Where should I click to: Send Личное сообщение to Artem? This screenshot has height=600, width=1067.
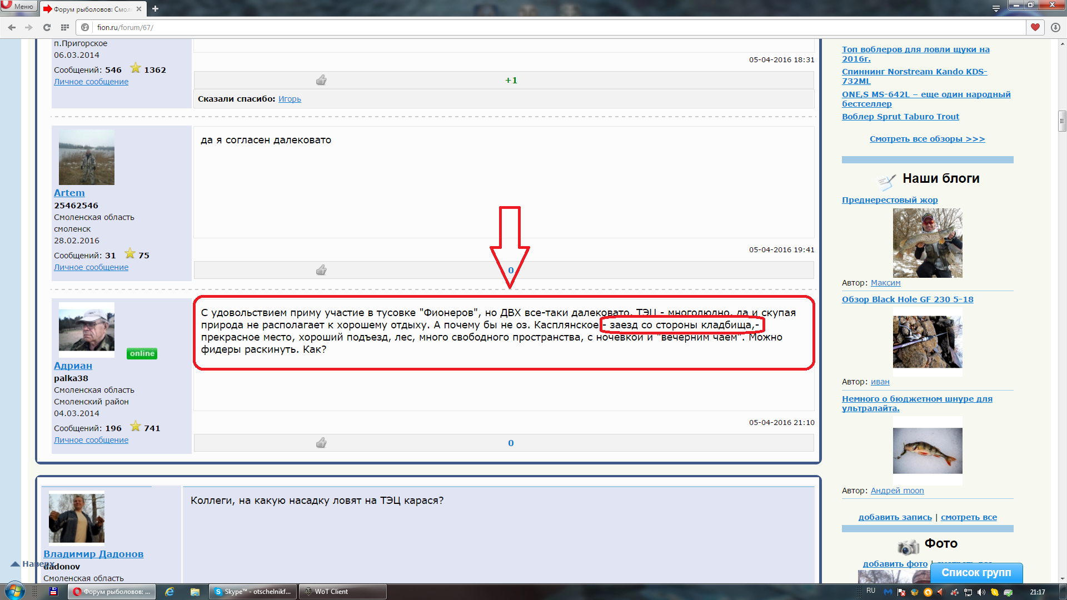point(91,267)
